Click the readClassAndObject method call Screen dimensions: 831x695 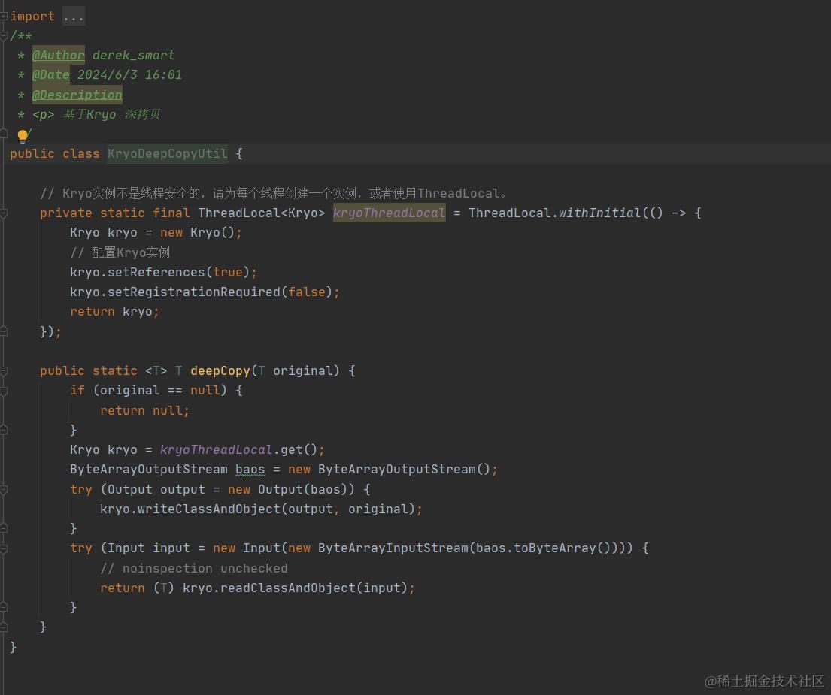(x=288, y=588)
